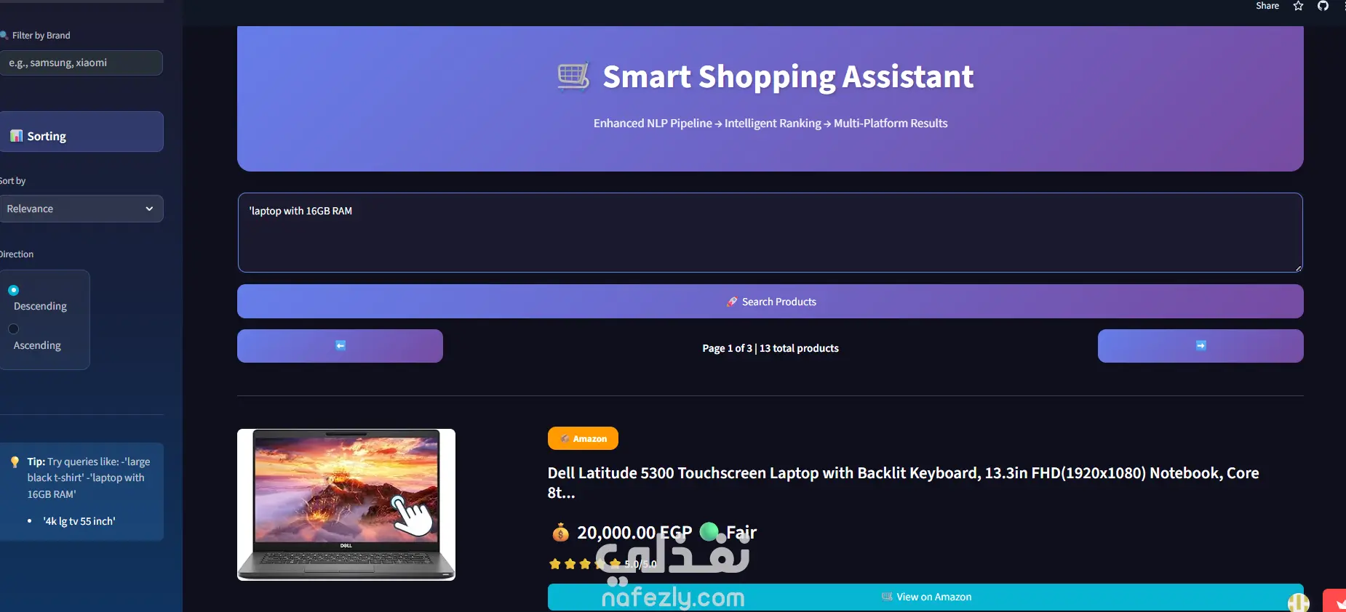This screenshot has width=1346, height=612.
Task: Click the Dell Latitude laptop thumbnail
Action: [346, 504]
